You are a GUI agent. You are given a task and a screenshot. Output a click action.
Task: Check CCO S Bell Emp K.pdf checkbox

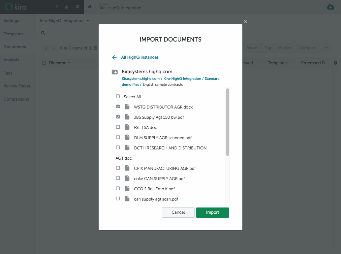118,188
